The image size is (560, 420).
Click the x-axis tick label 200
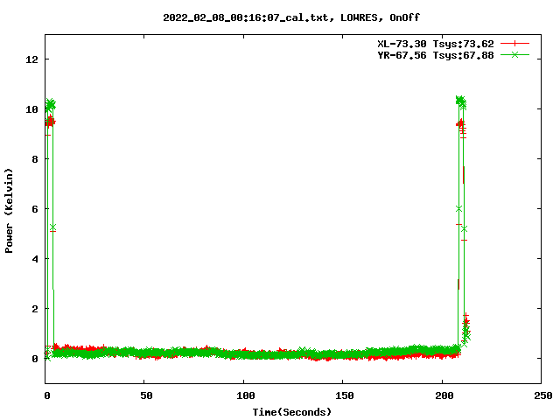[444, 395]
